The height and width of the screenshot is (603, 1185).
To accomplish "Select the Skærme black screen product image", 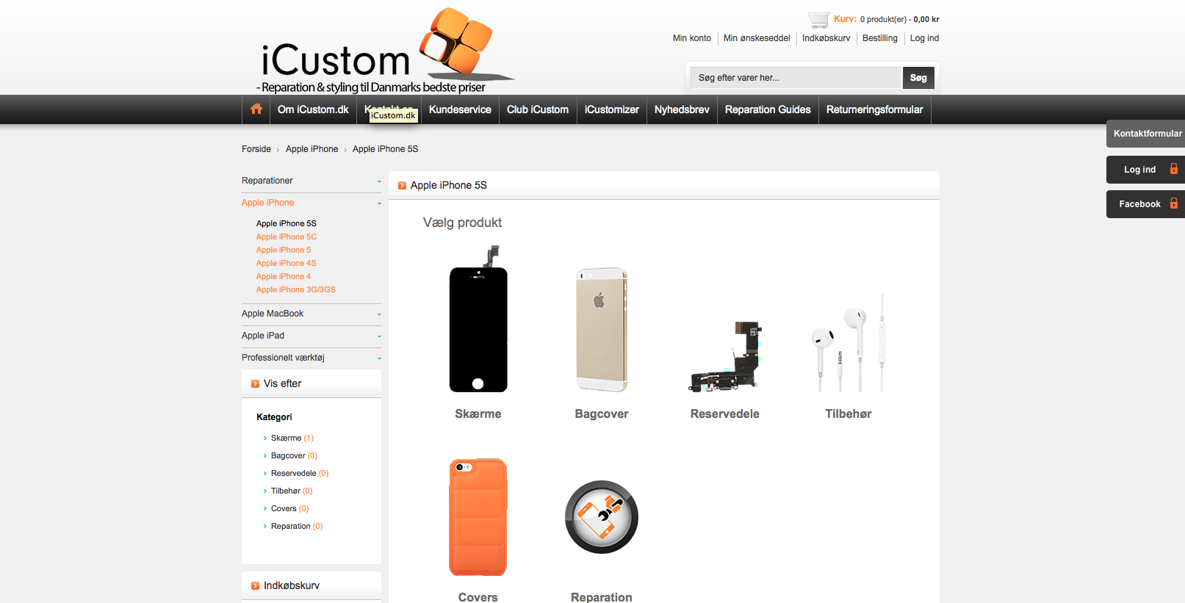I will click(x=478, y=319).
